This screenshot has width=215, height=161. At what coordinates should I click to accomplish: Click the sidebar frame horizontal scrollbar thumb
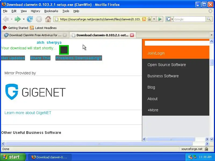point(171,139)
